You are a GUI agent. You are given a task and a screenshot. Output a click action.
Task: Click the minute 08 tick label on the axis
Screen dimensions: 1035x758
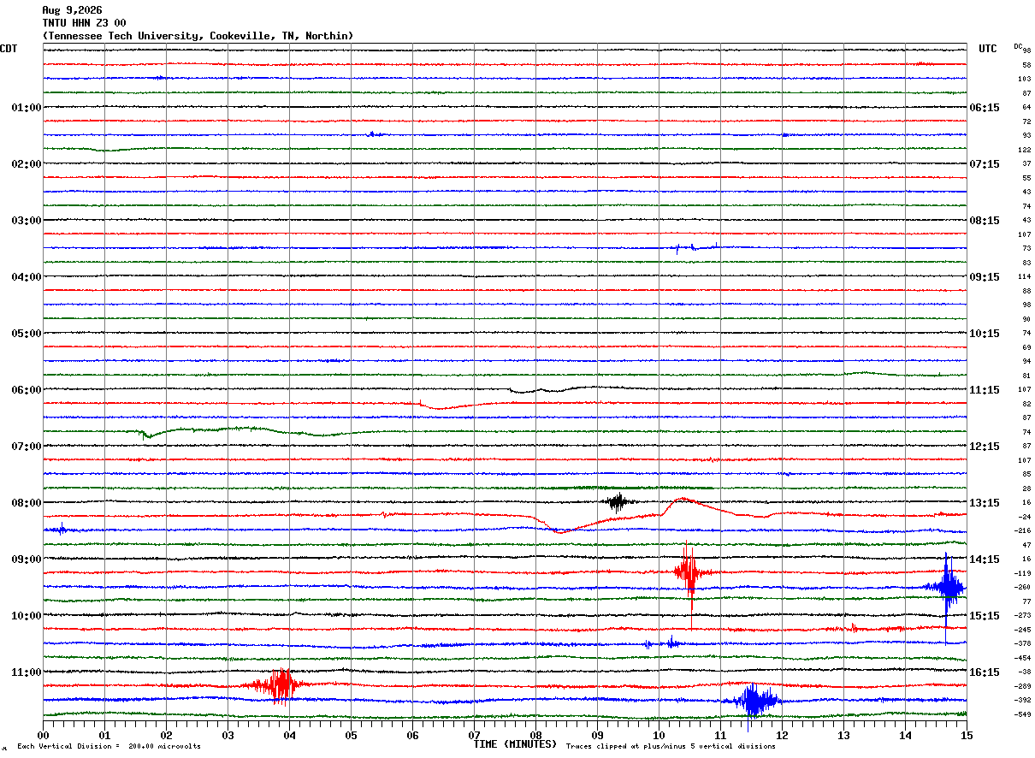point(535,734)
